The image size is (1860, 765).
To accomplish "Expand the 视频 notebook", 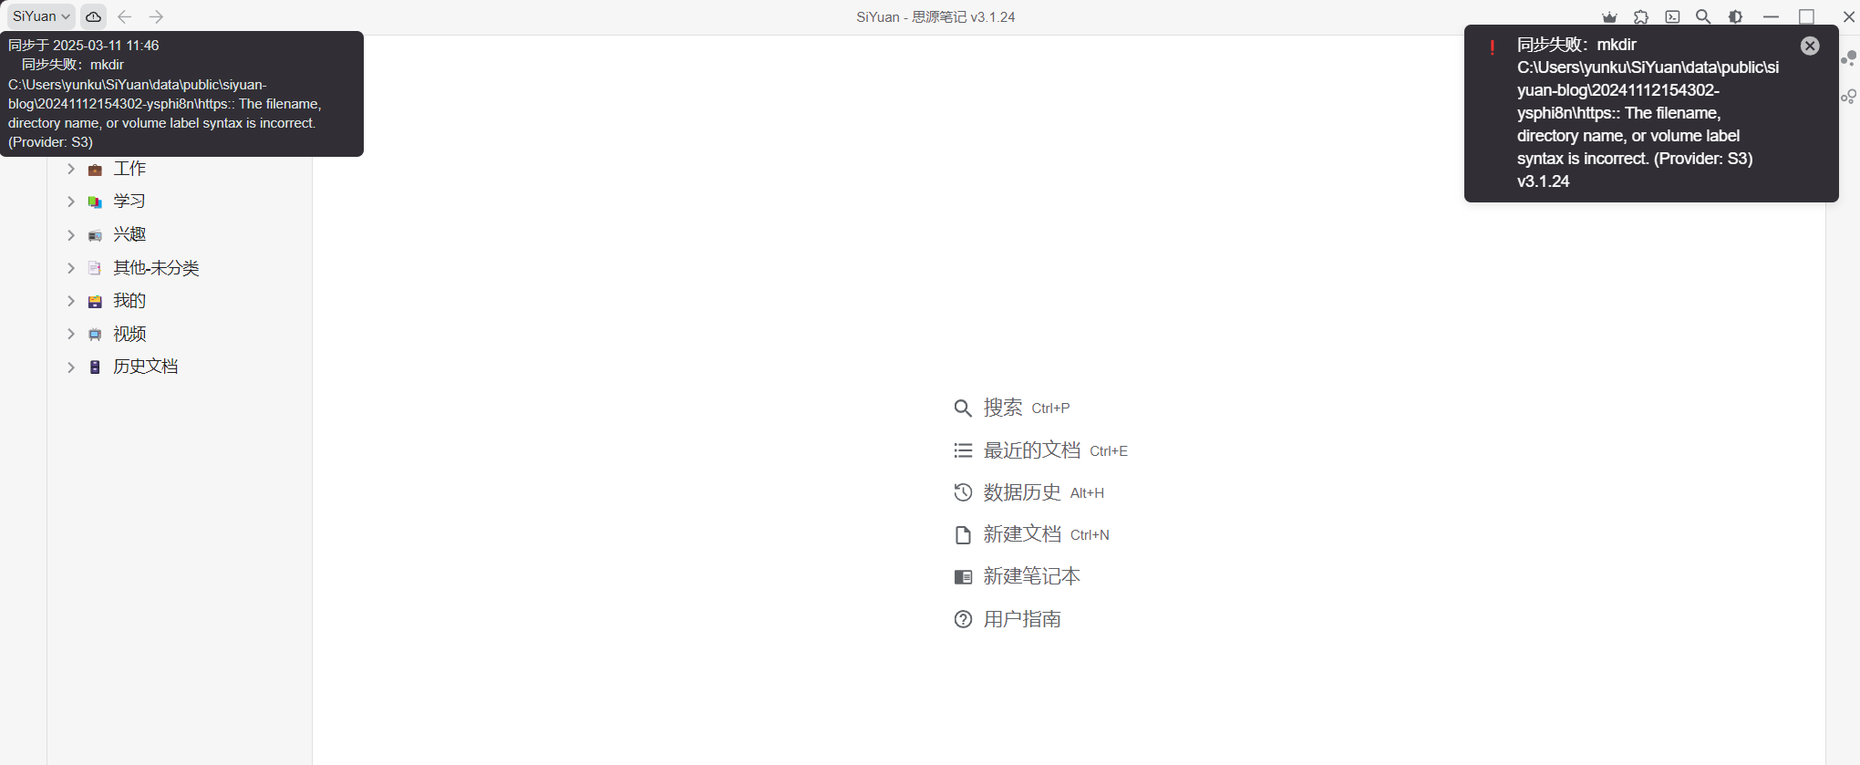I will tap(71, 334).
